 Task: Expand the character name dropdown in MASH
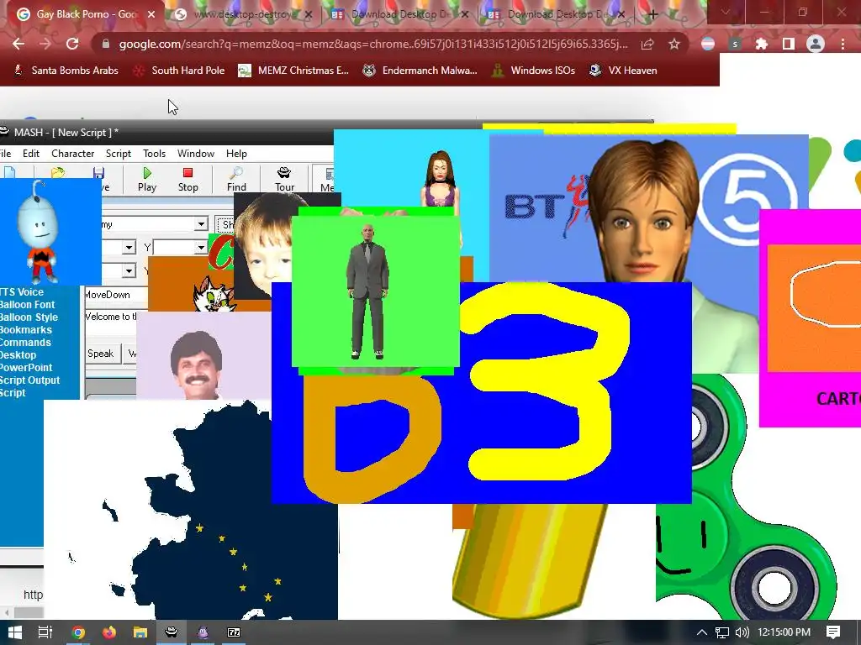click(201, 223)
